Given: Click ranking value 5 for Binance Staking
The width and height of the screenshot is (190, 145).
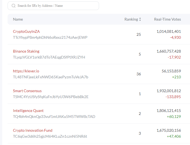Looking at the screenshot, I should point(140,54).
